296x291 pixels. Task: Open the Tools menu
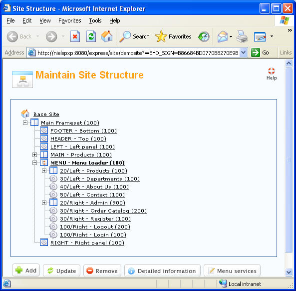pos(95,20)
